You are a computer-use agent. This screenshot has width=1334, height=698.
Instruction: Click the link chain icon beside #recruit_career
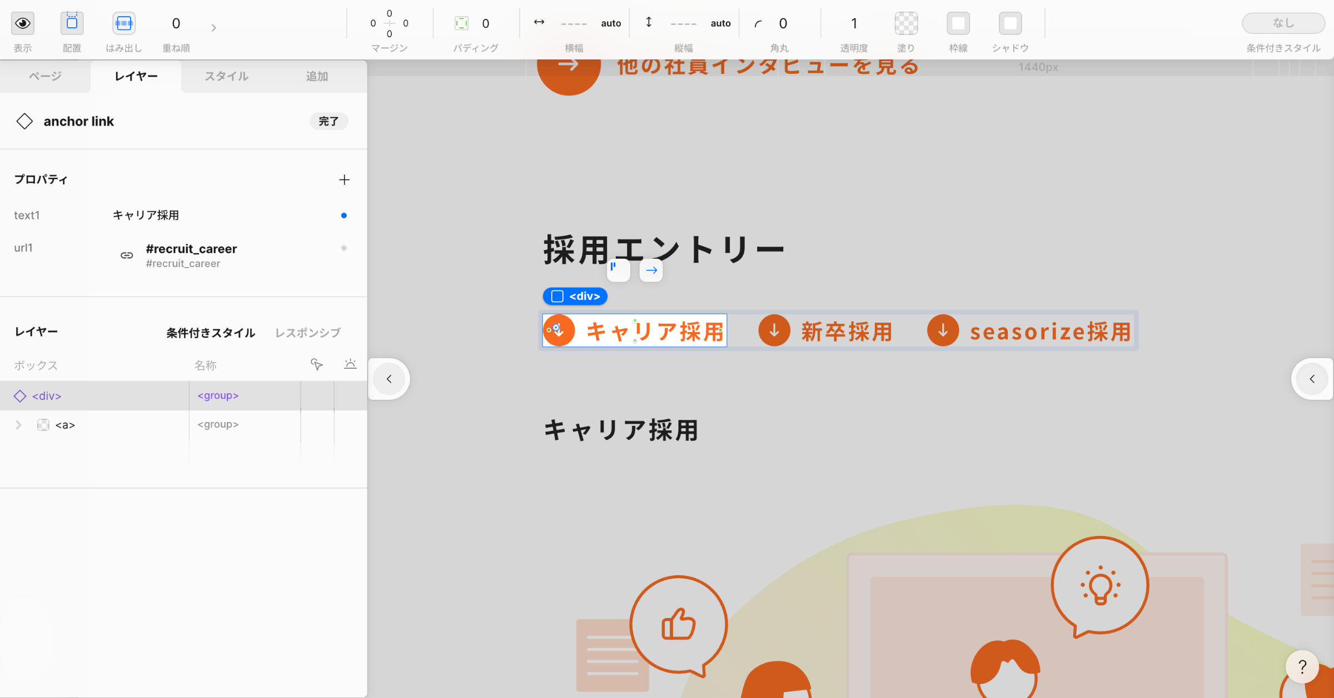tap(127, 255)
